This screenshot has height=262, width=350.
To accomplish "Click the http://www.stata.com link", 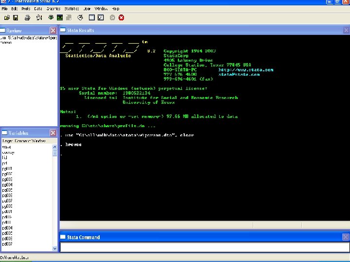I will click(x=246, y=70).
